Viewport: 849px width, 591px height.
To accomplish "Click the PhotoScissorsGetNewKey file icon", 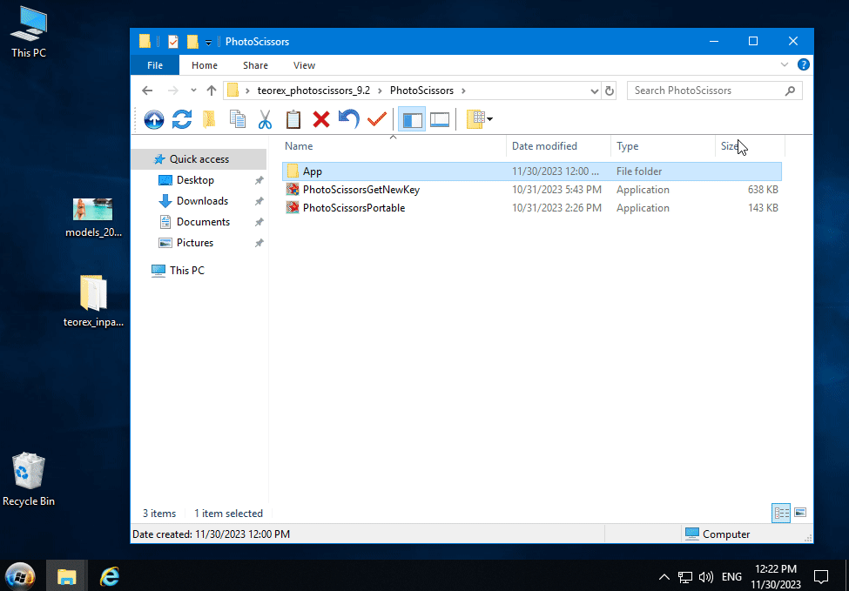I will pos(293,190).
